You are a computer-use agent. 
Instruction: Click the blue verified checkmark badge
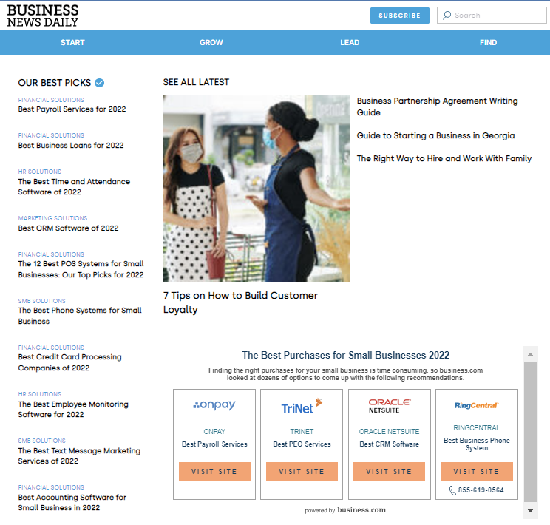pos(100,83)
